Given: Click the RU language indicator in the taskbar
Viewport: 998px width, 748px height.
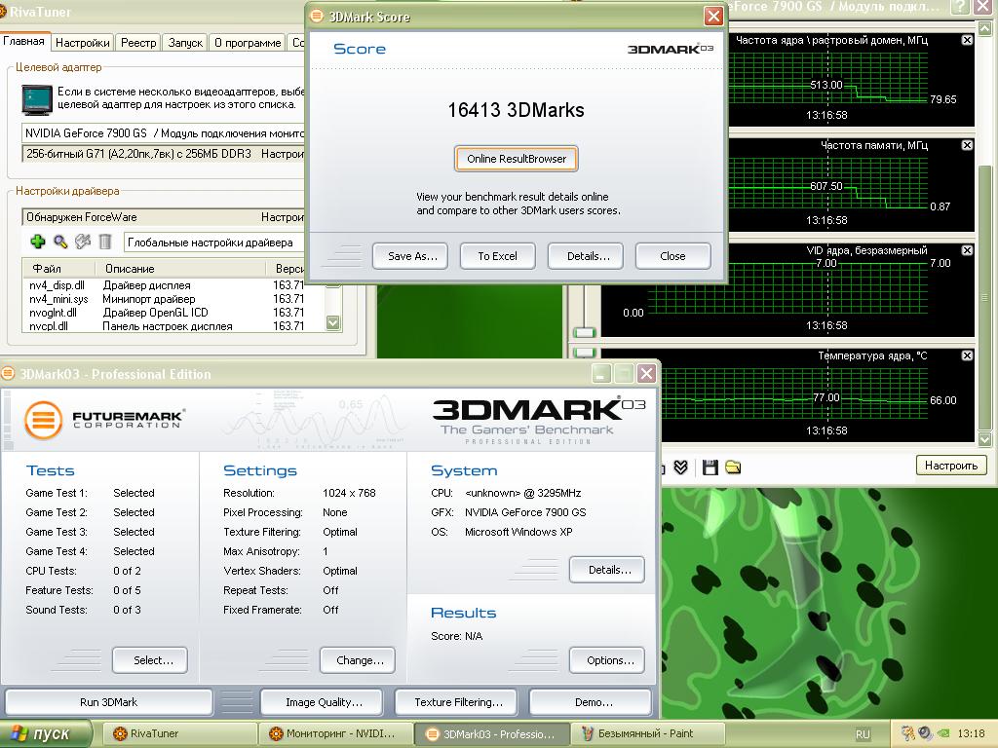Looking at the screenshot, I should click(x=862, y=734).
